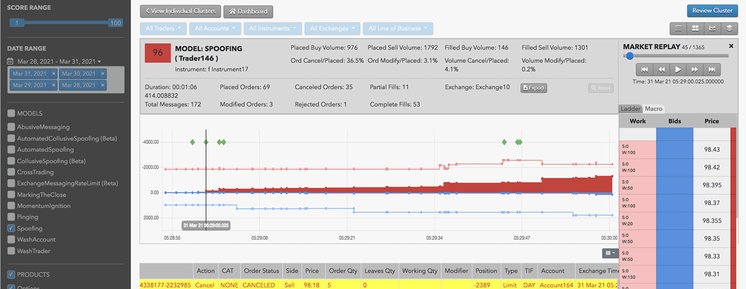Screen dimensions: 746x289
Task: Play the market replay
Action: point(678,69)
